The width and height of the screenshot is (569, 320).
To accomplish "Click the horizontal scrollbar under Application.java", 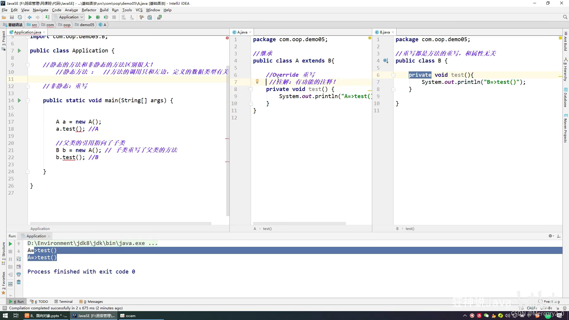I will coord(121,223).
